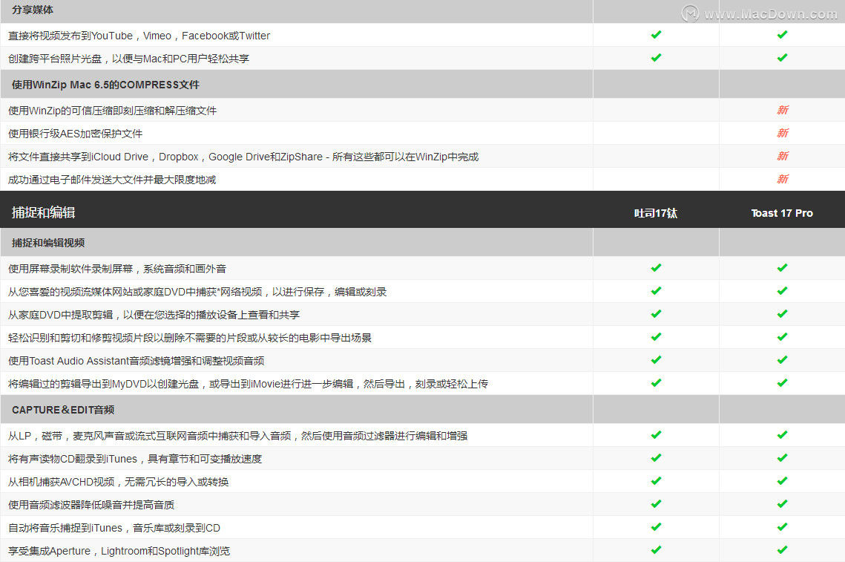Select text starting 将编辑过的剪辑导出到MyDVD
This screenshot has width=845, height=562.
tap(248, 384)
